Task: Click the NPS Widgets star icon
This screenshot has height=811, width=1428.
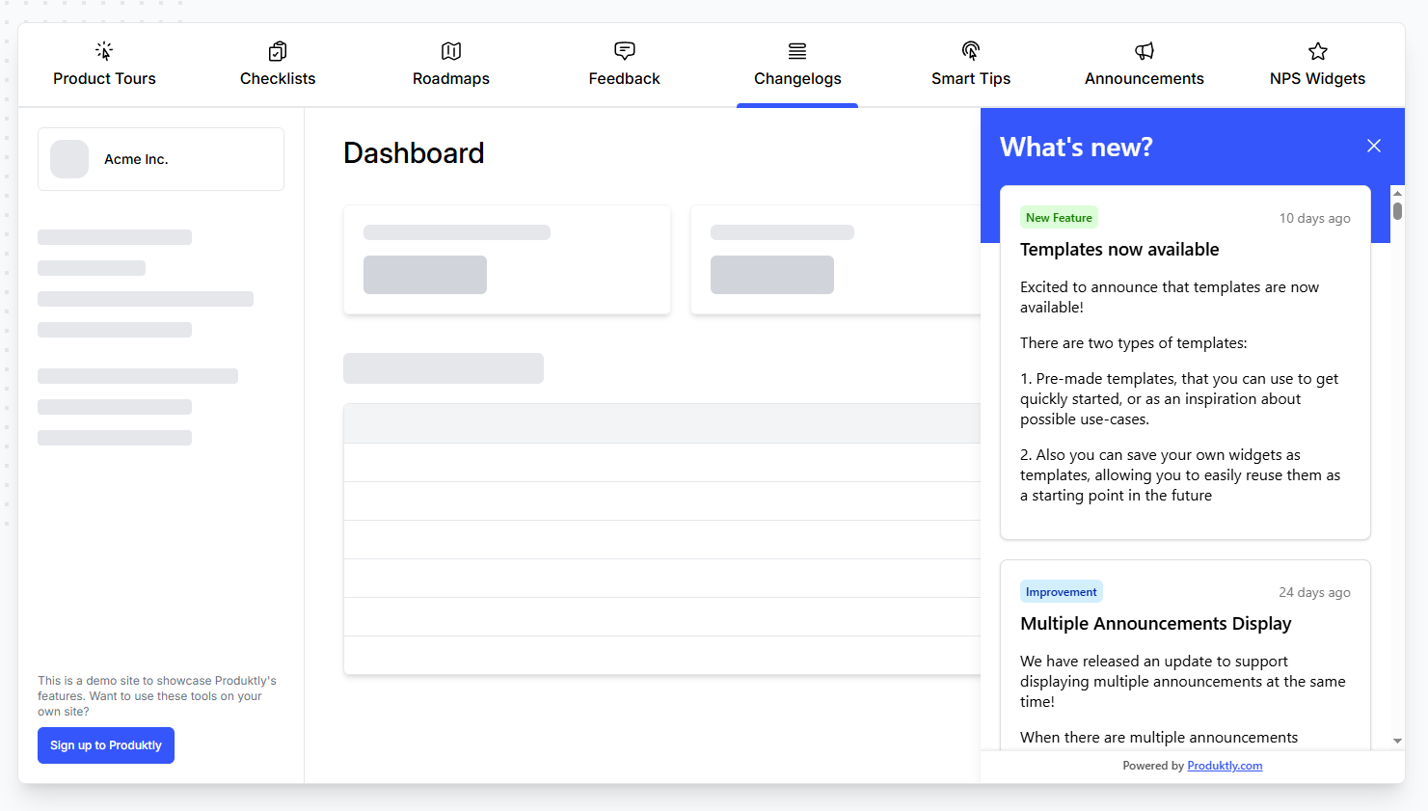Action: click(x=1316, y=50)
